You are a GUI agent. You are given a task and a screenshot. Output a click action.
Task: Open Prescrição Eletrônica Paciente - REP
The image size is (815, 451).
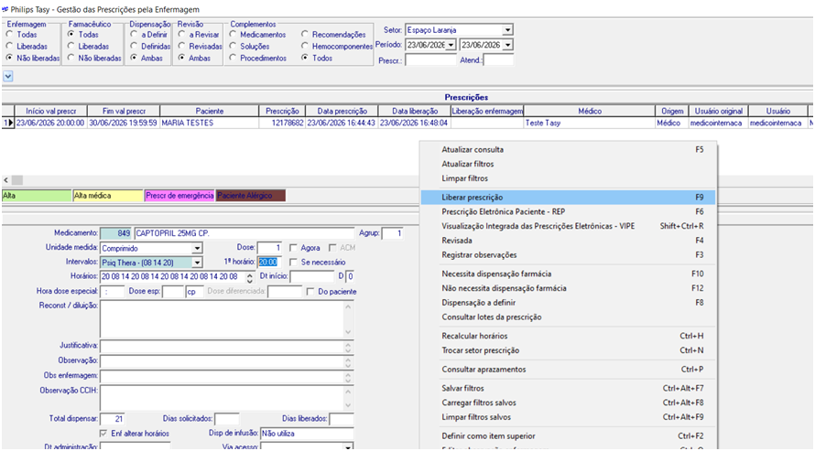point(568,211)
